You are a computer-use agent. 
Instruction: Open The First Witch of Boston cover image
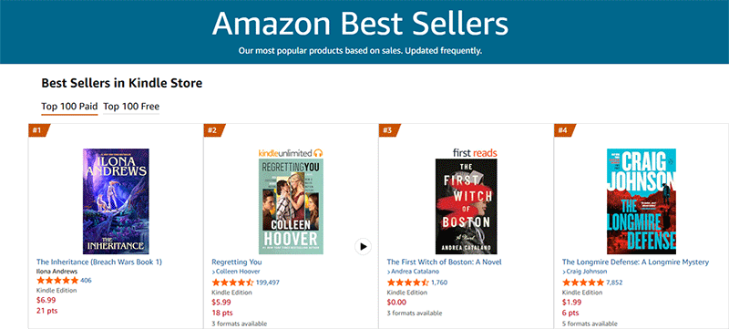466,206
